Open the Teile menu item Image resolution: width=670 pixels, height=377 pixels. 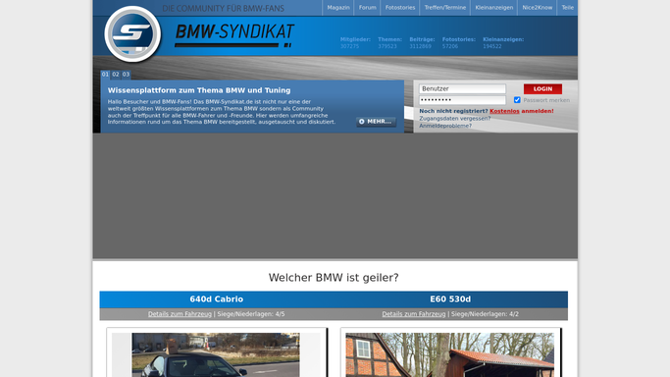(567, 8)
